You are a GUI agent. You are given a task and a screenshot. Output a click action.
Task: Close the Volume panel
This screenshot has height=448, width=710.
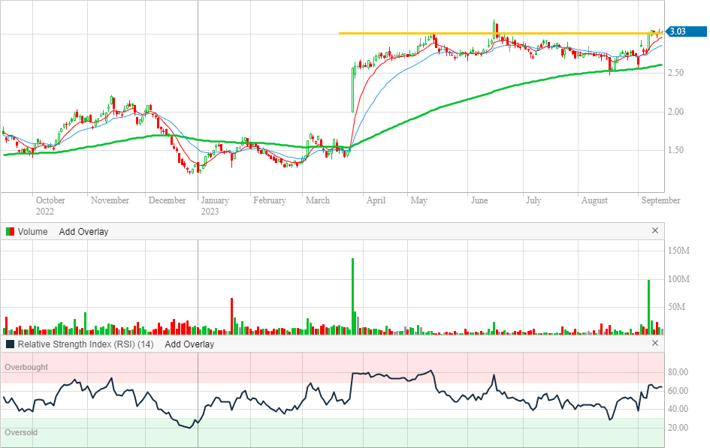(654, 231)
